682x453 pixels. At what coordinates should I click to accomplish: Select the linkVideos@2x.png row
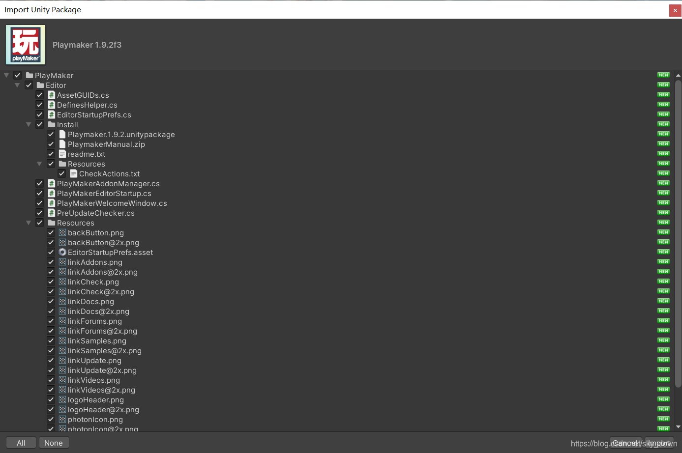[x=337, y=390]
